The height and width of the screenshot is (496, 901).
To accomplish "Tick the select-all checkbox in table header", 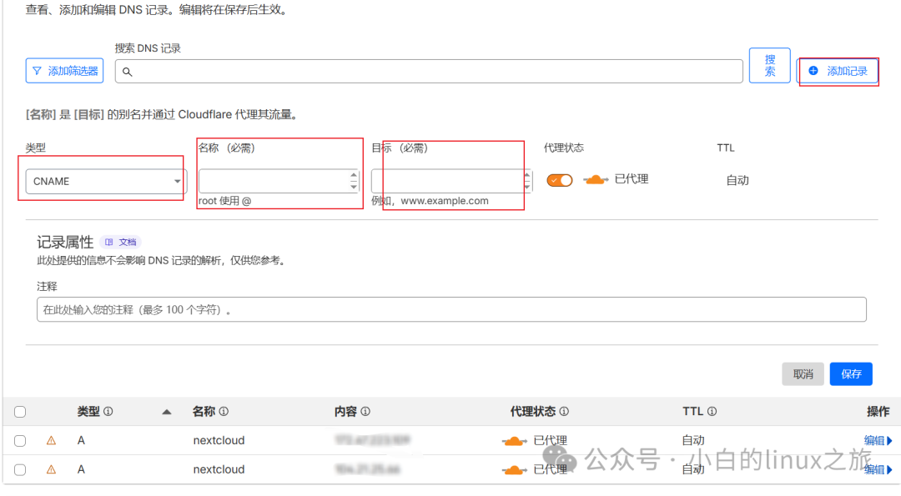I will 20,412.
